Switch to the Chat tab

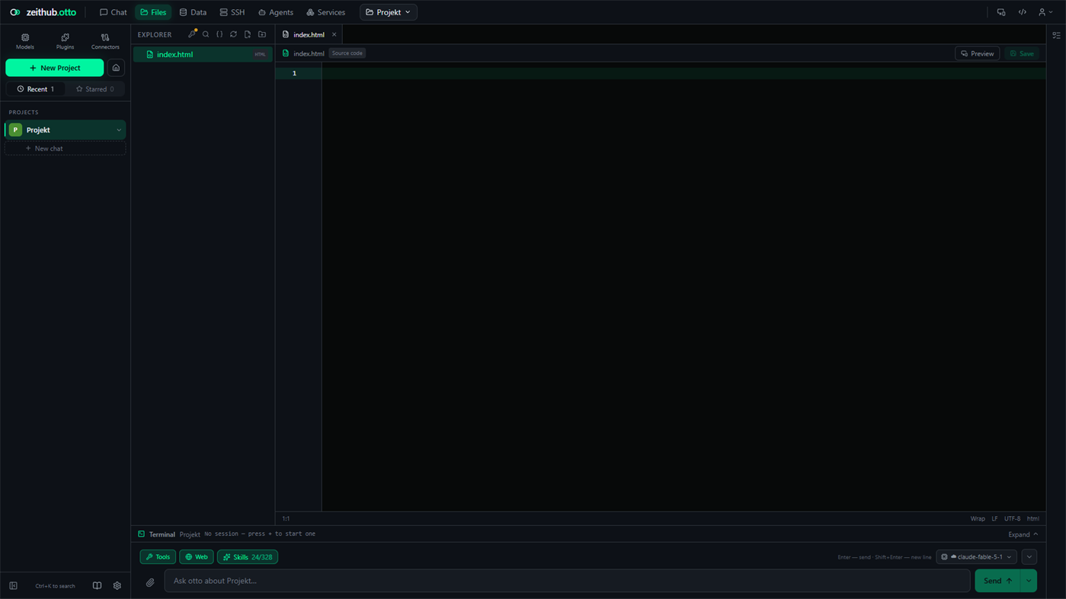pyautogui.click(x=114, y=12)
